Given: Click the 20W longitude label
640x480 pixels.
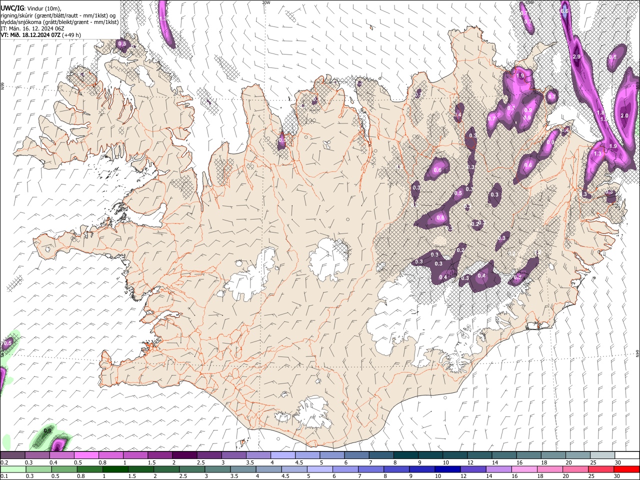Looking at the screenshot, I should pyautogui.click(x=266, y=2).
